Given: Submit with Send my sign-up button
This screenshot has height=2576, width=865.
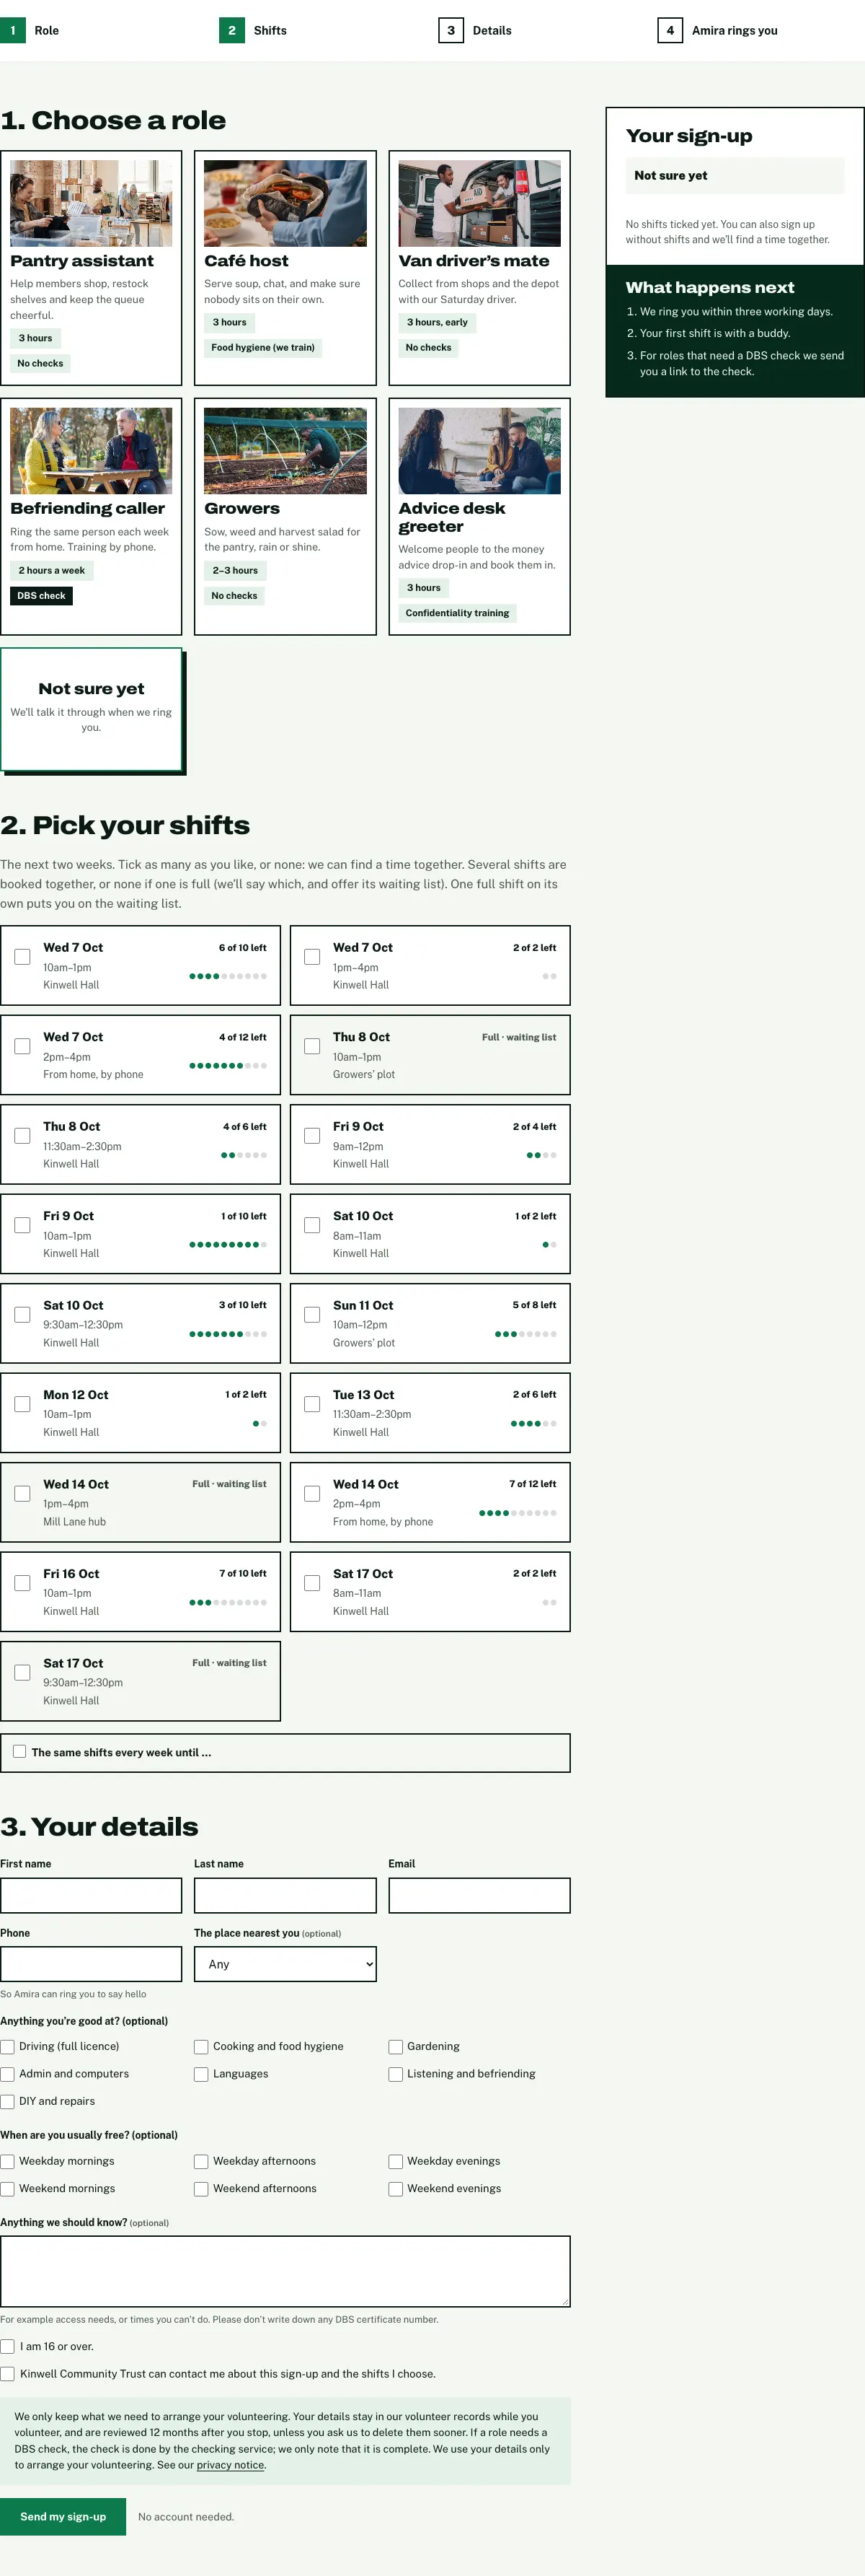Looking at the screenshot, I should [63, 2517].
